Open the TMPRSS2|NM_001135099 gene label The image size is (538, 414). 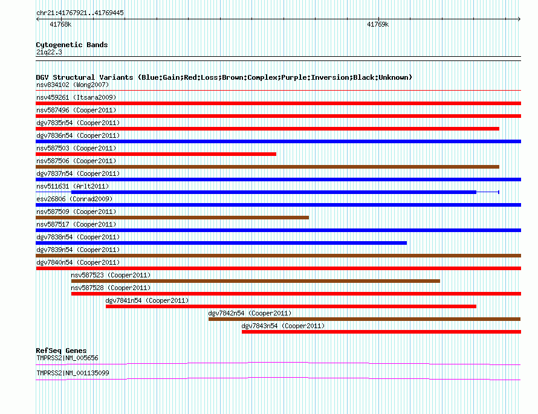point(73,373)
